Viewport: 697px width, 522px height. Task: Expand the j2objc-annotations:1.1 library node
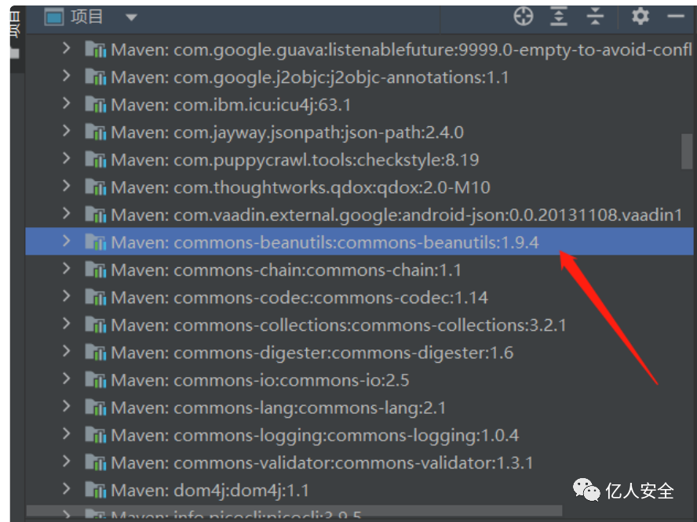point(66,75)
